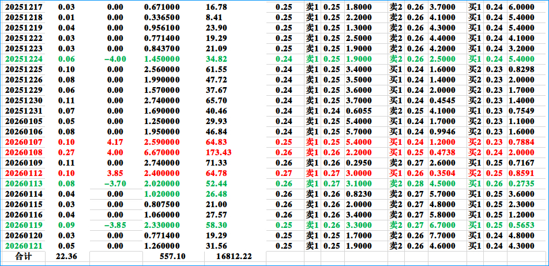Click the quantity 0.4545
549x266 pixels.
click(443, 101)
